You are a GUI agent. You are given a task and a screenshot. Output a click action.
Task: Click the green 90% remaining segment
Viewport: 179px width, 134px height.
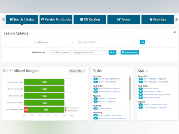click(46, 110)
